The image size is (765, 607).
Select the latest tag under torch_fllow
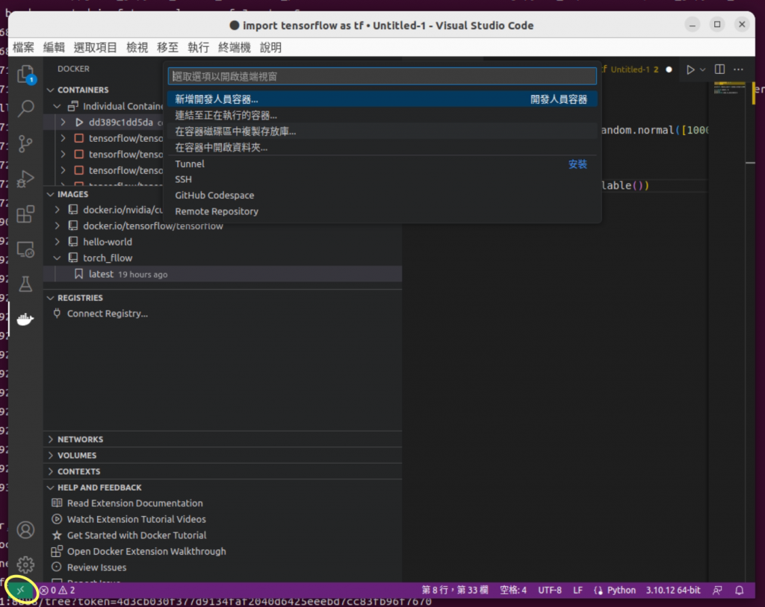(223, 274)
